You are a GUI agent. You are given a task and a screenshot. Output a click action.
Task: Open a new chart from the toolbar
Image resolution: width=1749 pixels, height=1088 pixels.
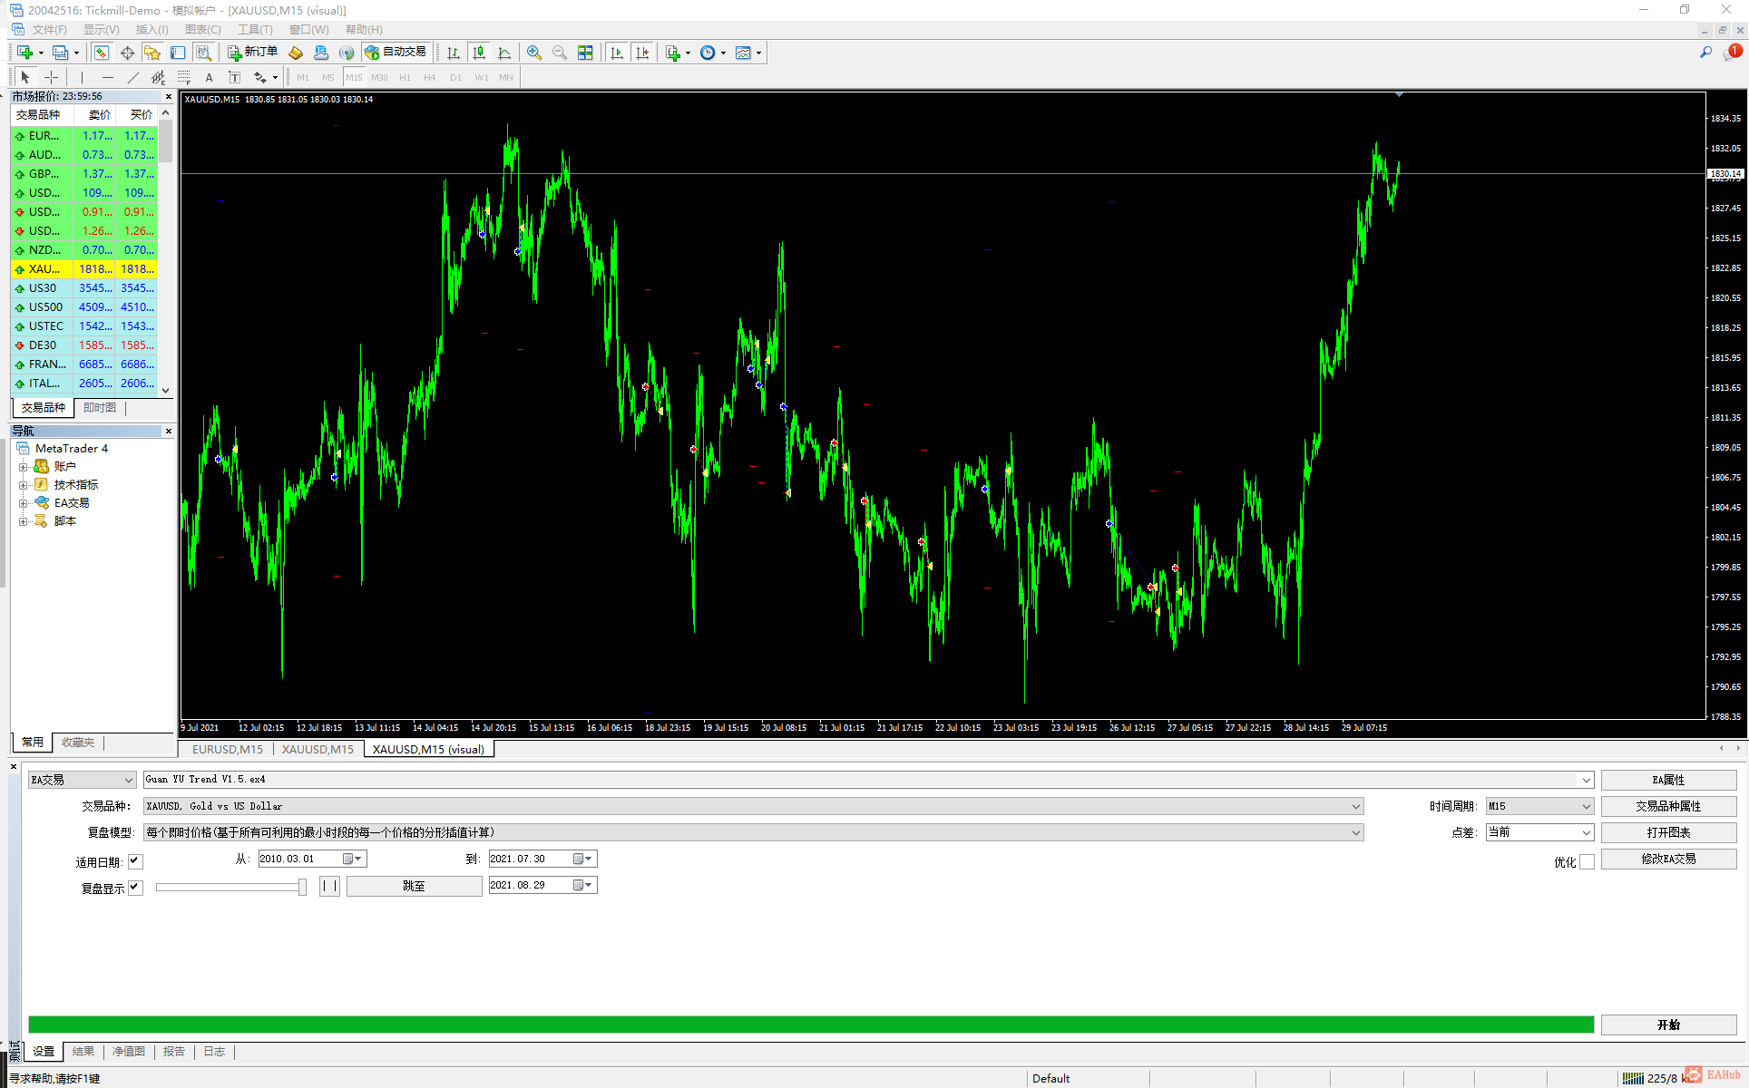24,53
